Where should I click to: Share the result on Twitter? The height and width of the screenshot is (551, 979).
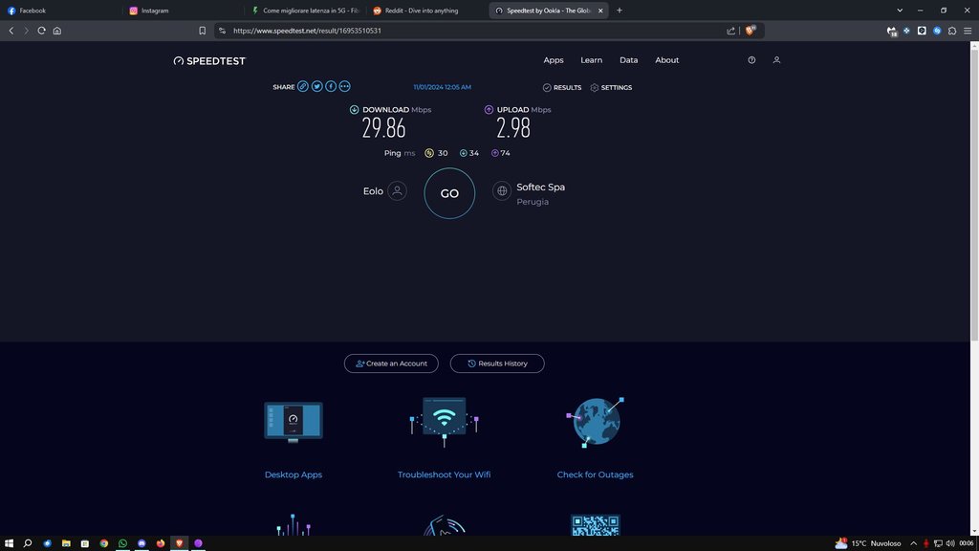pyautogui.click(x=316, y=87)
